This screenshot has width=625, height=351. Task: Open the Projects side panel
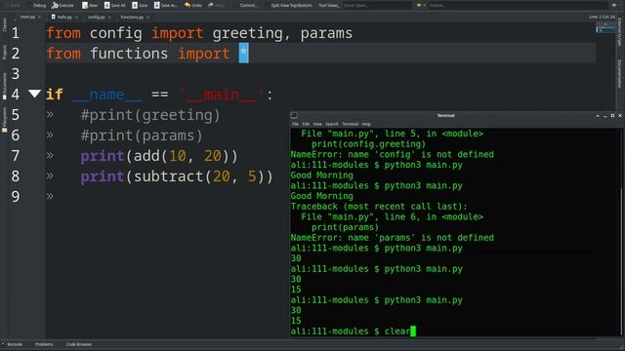pyautogui.click(x=4, y=52)
